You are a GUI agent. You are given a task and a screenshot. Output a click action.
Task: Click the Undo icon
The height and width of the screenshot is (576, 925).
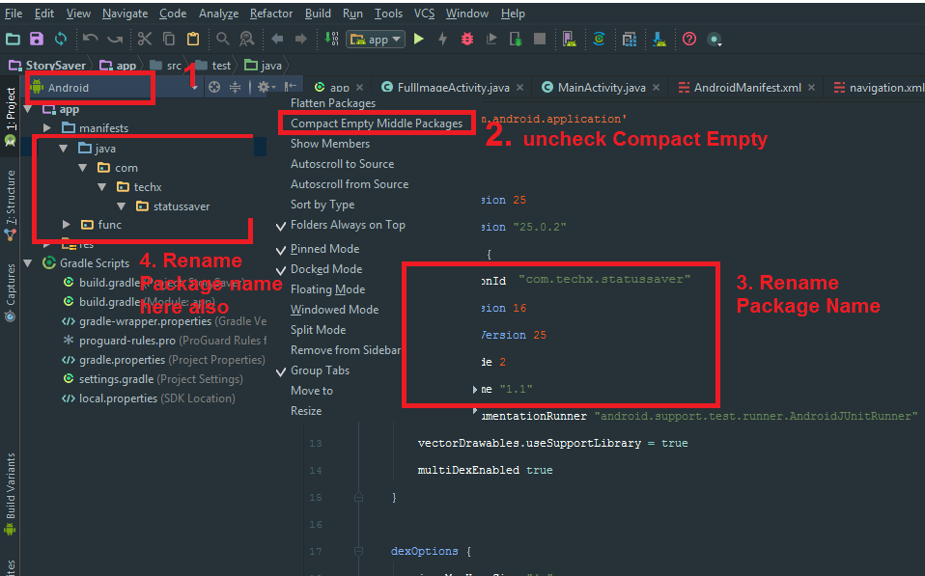tap(90, 39)
